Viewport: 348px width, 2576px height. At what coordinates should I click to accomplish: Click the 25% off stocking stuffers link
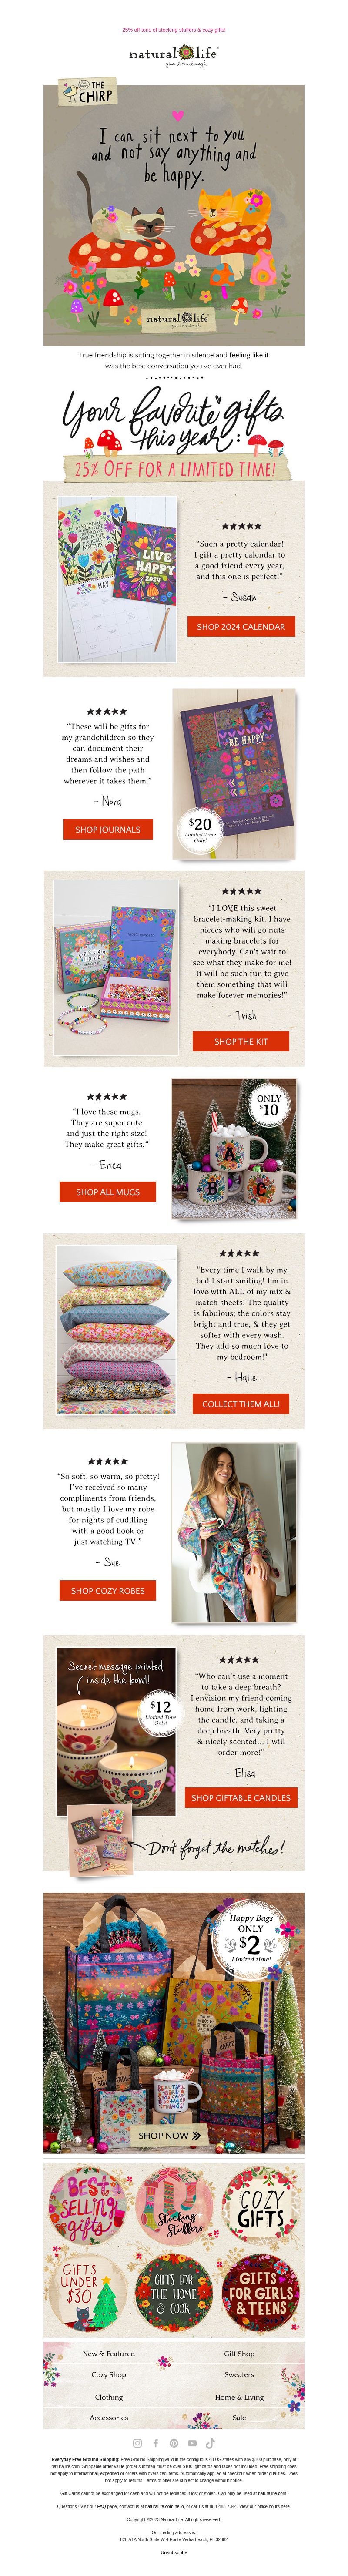[174, 30]
